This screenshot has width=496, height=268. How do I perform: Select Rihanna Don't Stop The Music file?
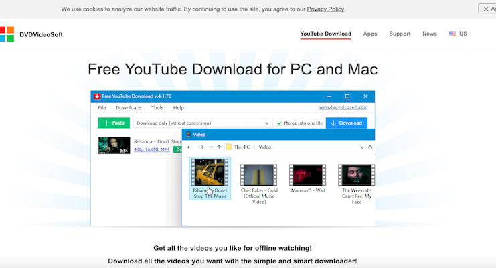coord(210,179)
